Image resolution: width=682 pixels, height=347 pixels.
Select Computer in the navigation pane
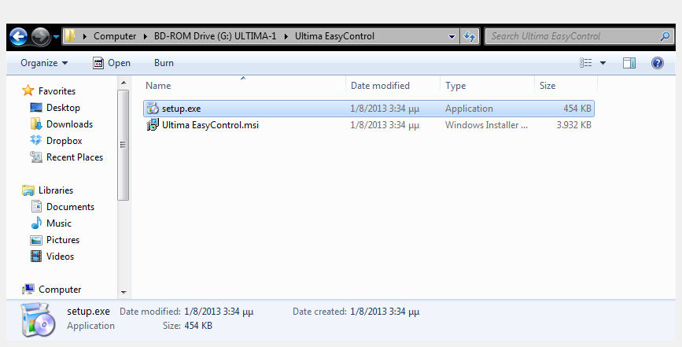(x=60, y=290)
